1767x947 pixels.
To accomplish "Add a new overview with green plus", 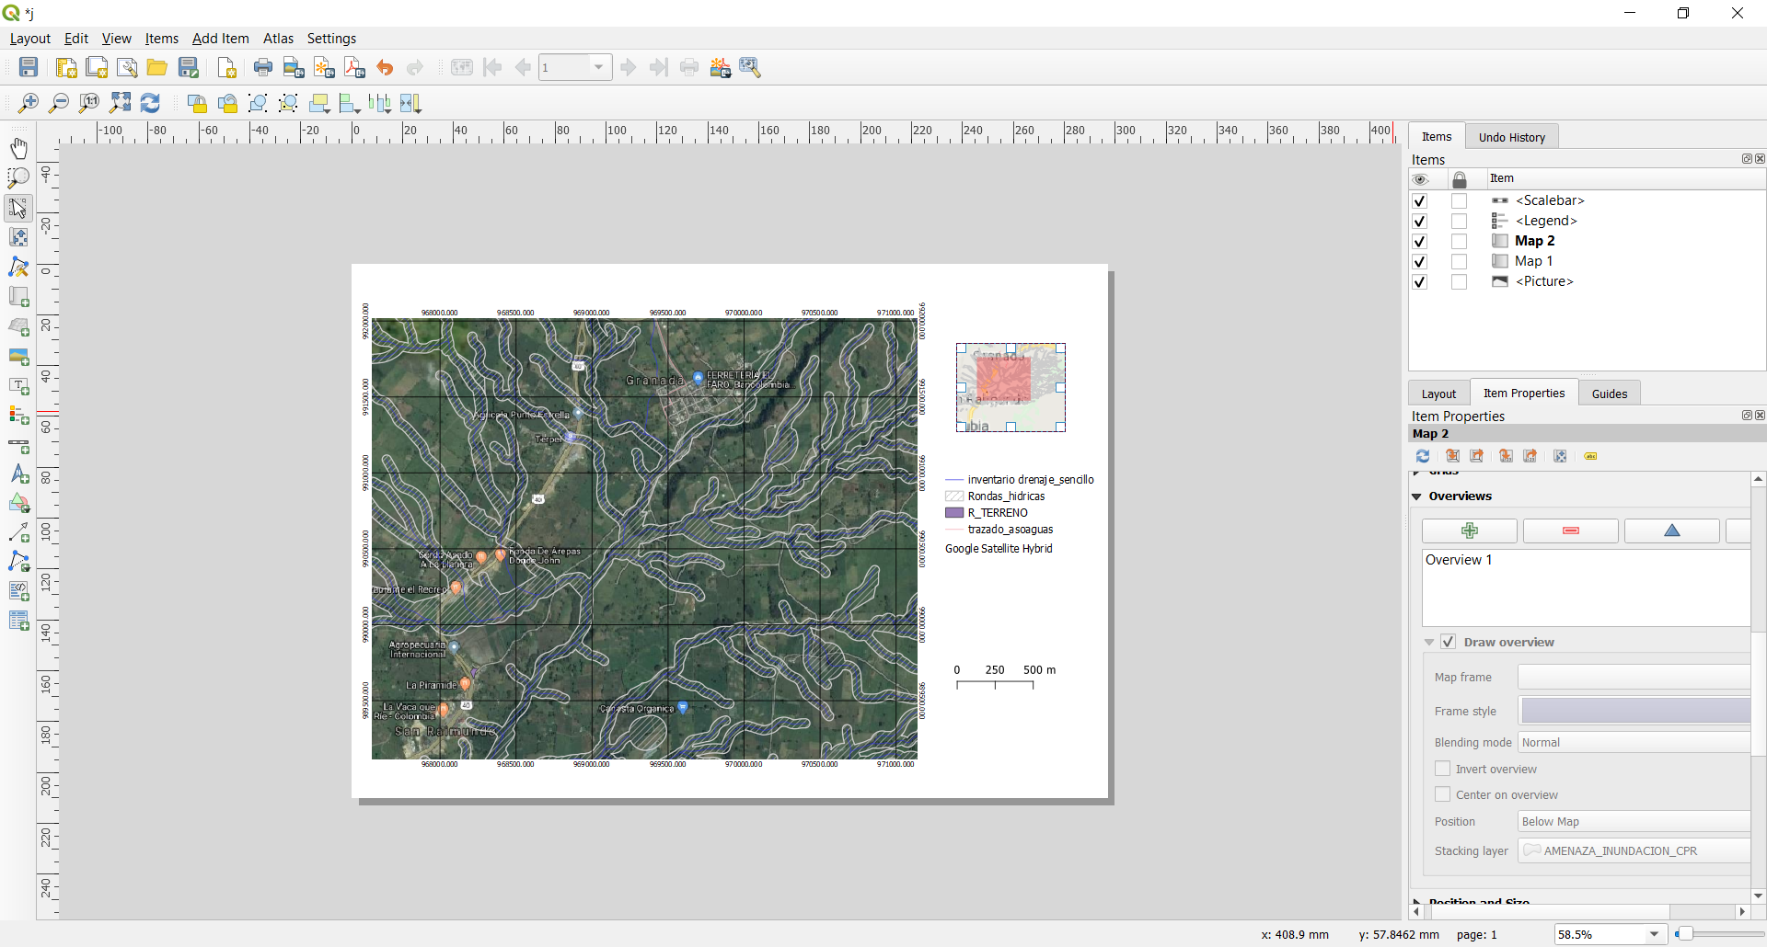I will (x=1469, y=531).
